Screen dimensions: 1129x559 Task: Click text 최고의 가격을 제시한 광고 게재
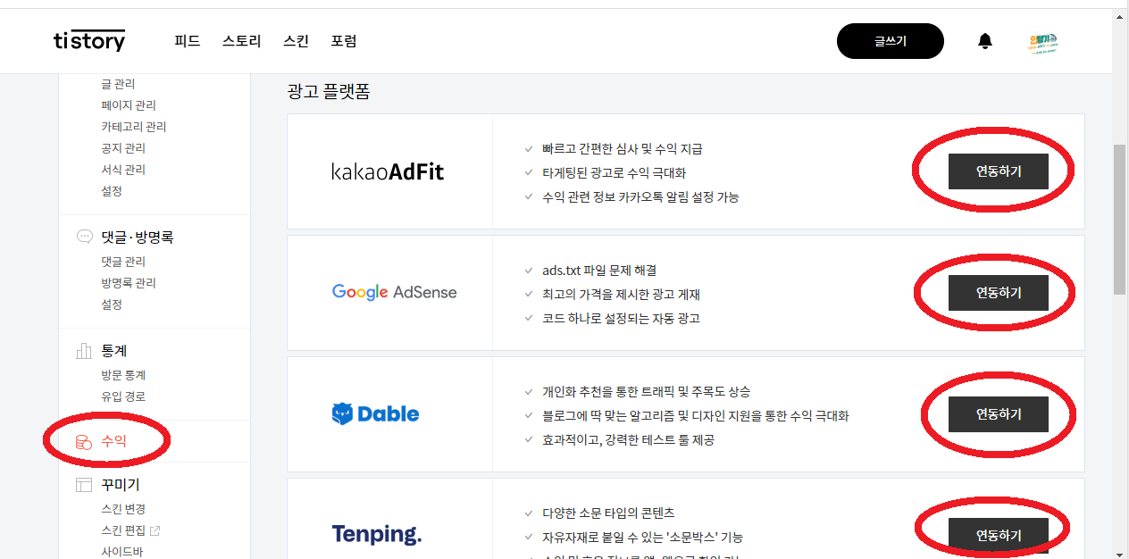click(622, 294)
